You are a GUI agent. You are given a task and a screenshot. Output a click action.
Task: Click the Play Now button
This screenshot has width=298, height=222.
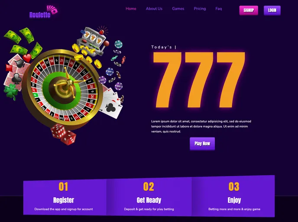(x=202, y=144)
